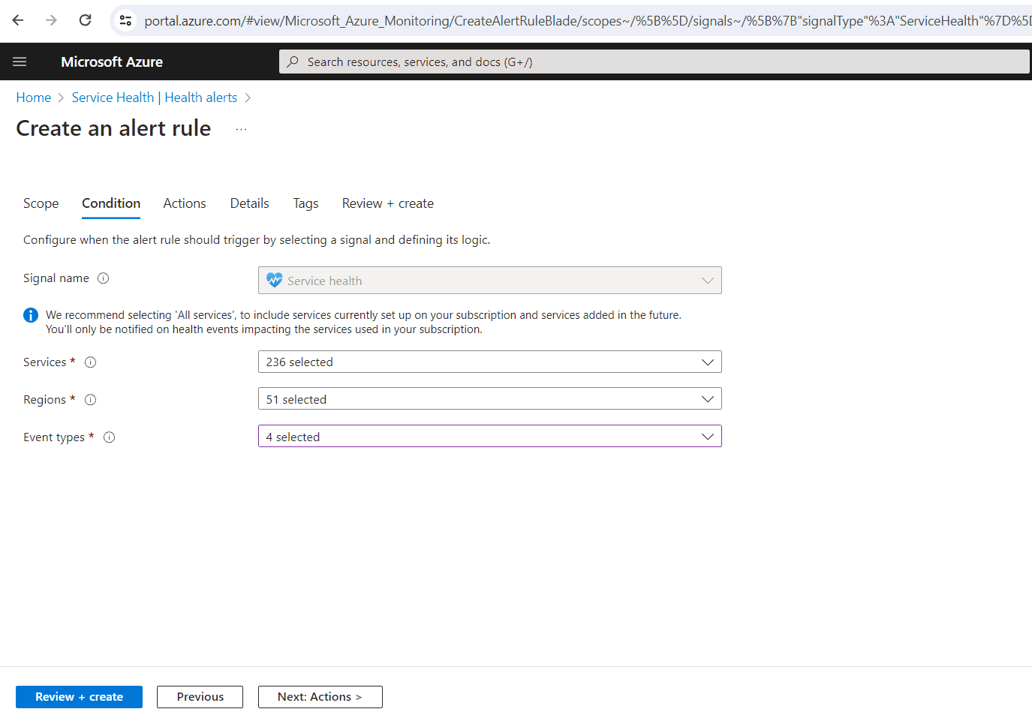Go to the Actions tab
The image size is (1032, 724).
point(185,203)
